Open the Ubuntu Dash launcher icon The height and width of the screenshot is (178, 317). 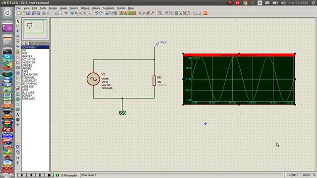pyautogui.click(x=7, y=13)
